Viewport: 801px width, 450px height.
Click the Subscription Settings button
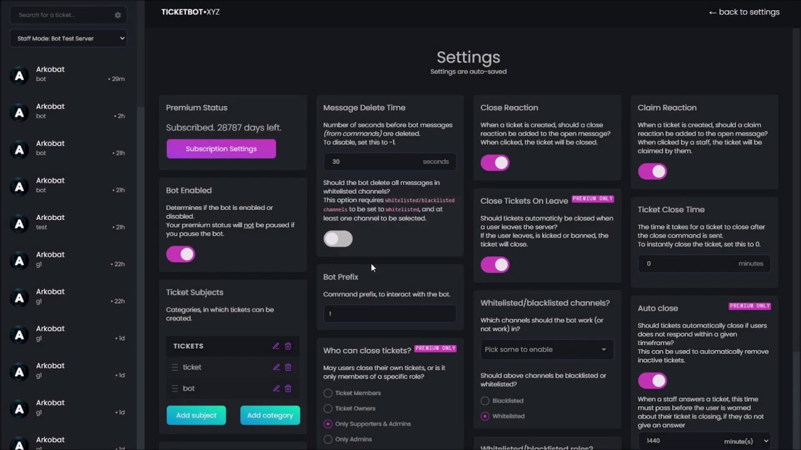pos(221,149)
